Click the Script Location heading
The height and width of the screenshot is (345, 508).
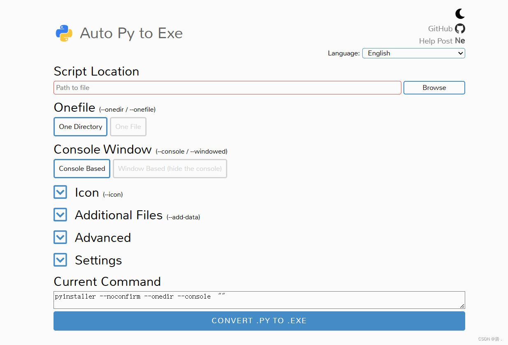coord(96,71)
